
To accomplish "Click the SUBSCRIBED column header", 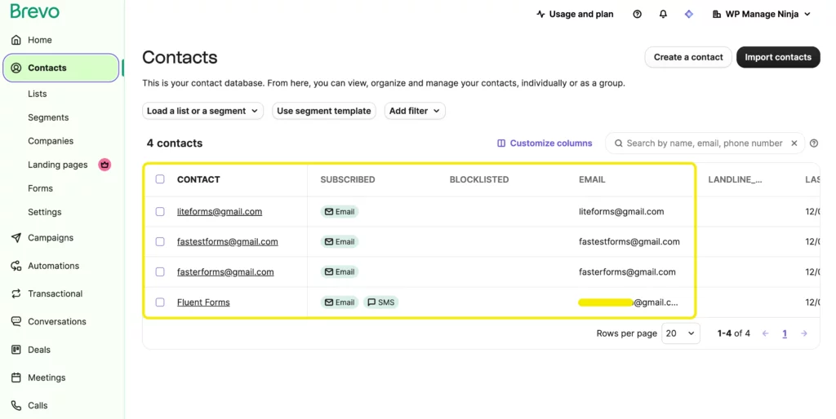I will coord(348,179).
